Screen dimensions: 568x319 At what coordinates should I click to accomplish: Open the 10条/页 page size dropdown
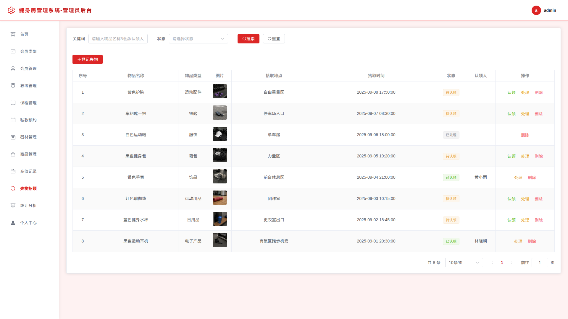click(464, 263)
